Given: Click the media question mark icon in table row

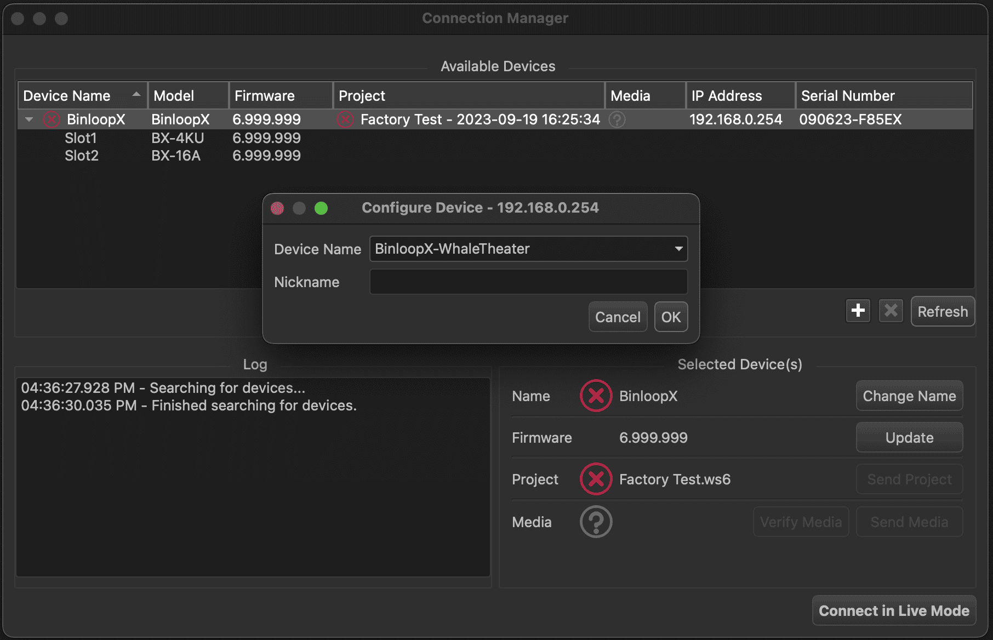Looking at the screenshot, I should tap(617, 119).
